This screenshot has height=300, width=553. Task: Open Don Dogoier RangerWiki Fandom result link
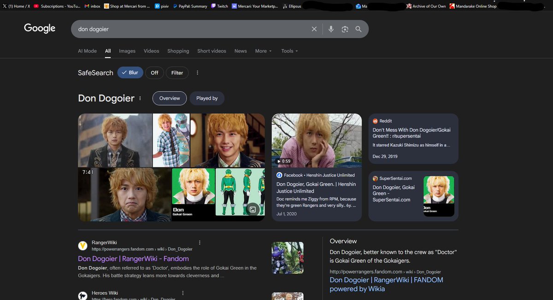133,259
